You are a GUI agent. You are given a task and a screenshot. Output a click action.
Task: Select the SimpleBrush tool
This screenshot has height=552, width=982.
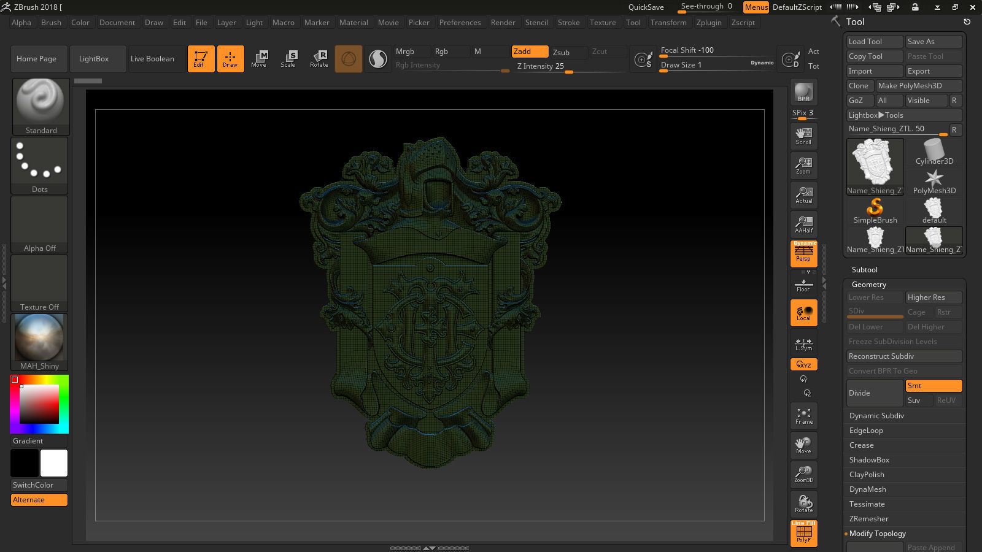tap(875, 211)
